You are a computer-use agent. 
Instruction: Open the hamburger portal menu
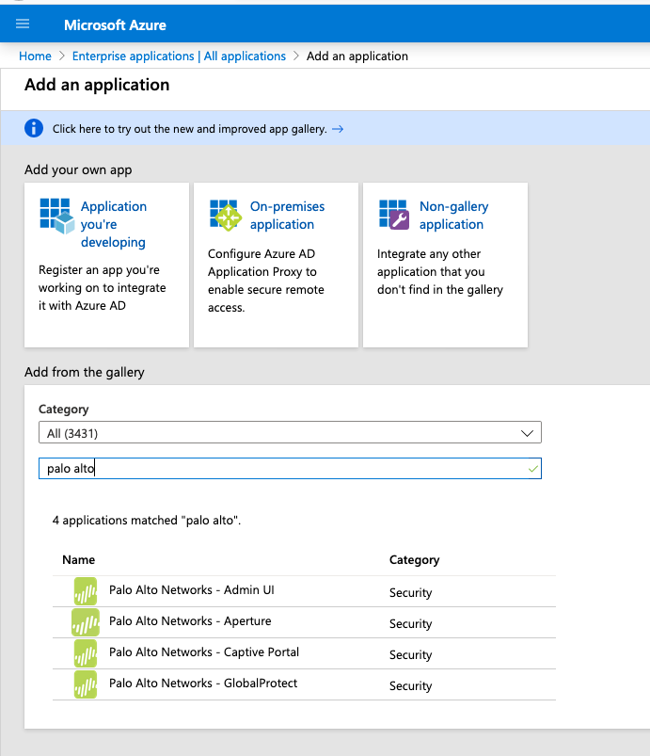(x=23, y=24)
